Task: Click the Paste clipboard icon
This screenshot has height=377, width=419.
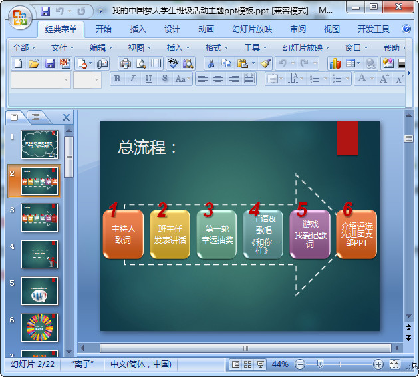Action: click(242, 63)
